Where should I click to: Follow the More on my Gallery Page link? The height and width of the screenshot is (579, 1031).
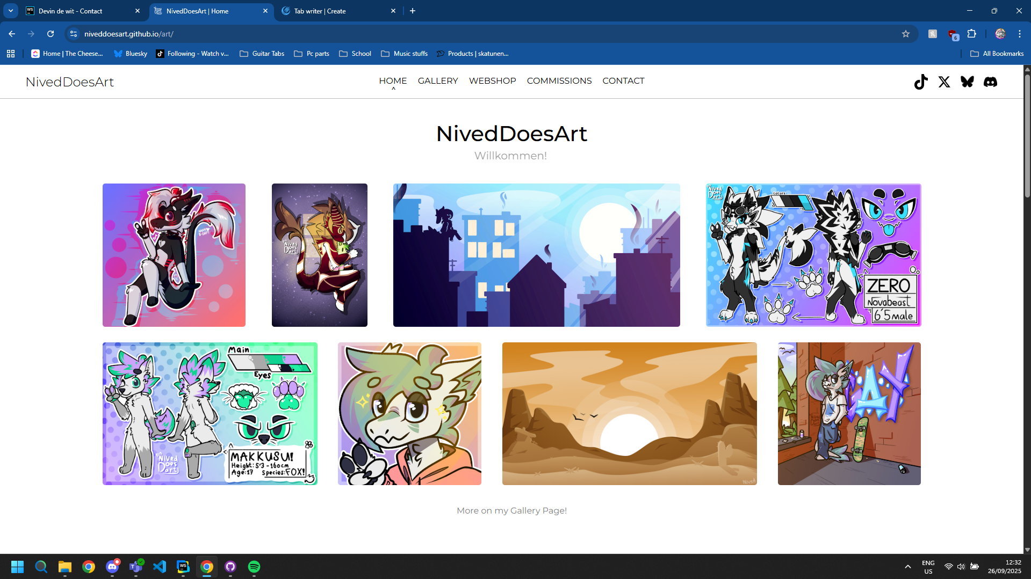(x=511, y=511)
